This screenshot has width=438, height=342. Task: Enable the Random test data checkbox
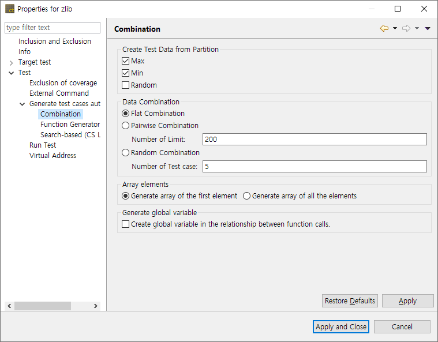(126, 85)
